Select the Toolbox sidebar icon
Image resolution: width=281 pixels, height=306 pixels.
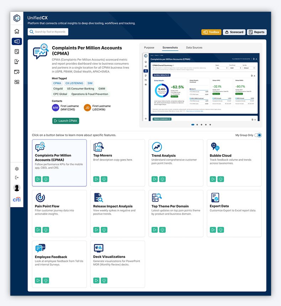click(17, 41)
